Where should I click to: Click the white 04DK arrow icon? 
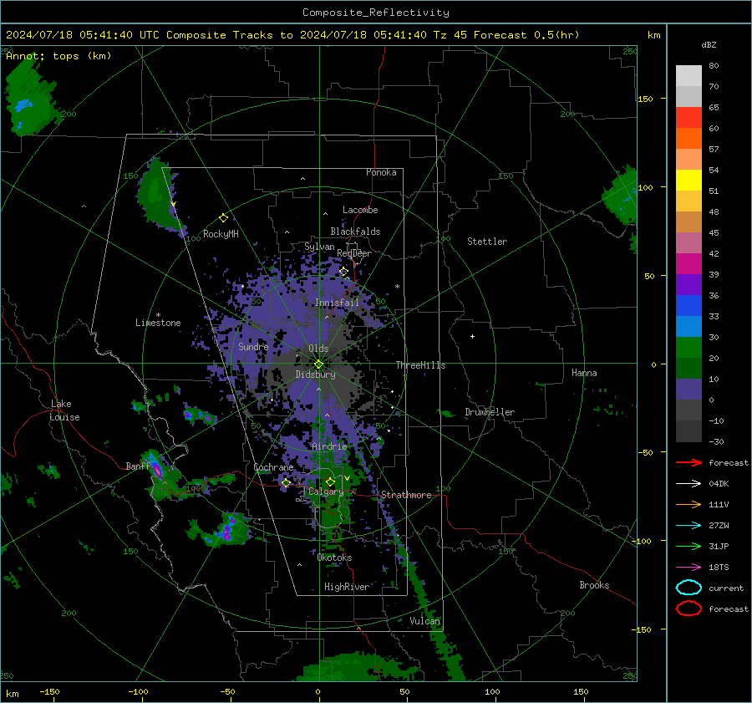[x=688, y=484]
